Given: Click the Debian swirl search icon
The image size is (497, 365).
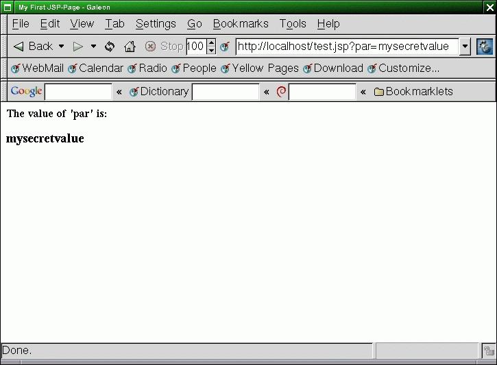Looking at the screenshot, I should click(281, 92).
